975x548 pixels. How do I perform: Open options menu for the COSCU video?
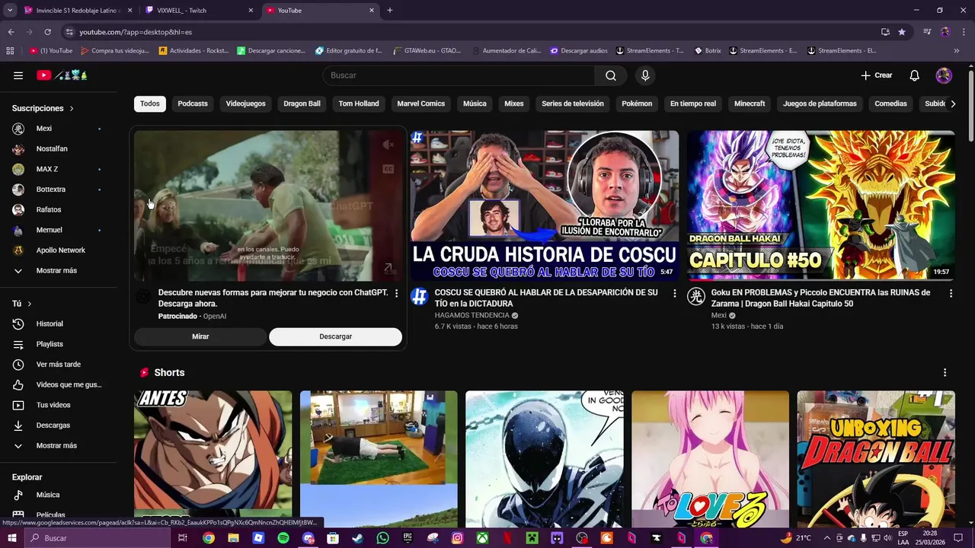tap(674, 293)
